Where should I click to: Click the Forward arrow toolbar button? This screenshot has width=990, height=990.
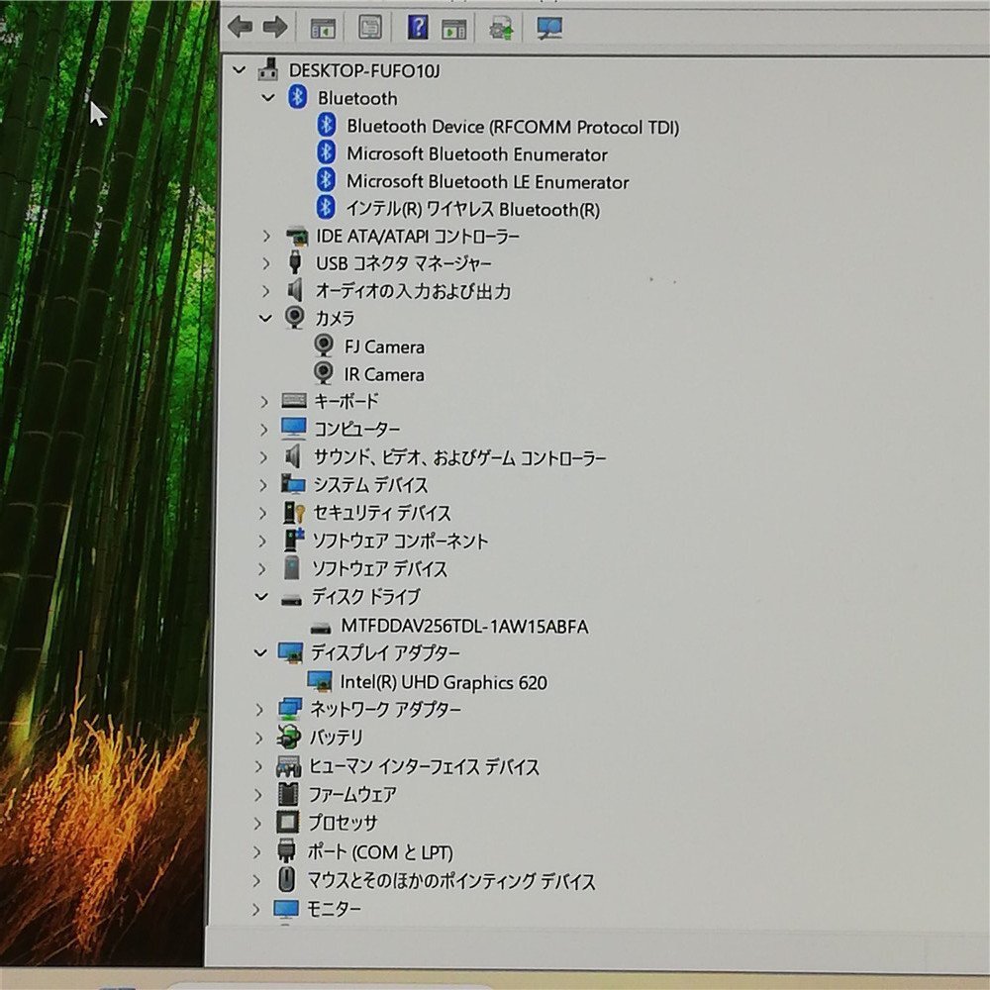click(x=274, y=27)
